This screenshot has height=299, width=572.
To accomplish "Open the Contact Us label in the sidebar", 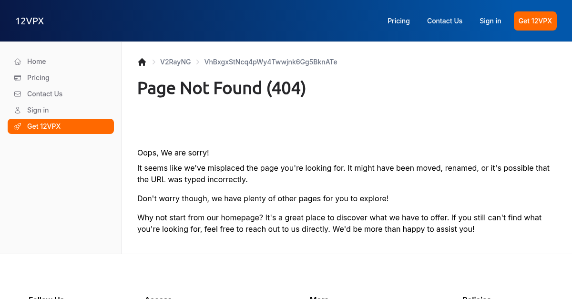I will point(45,94).
